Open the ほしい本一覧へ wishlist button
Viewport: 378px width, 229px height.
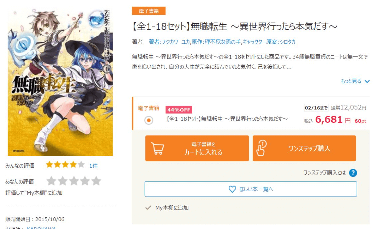pyautogui.click(x=251, y=189)
